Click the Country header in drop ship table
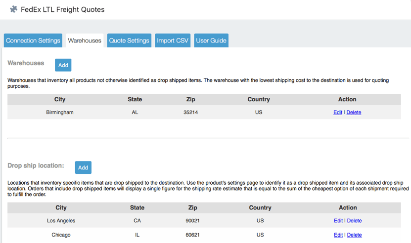This screenshot has height=243, width=411. coord(260,207)
